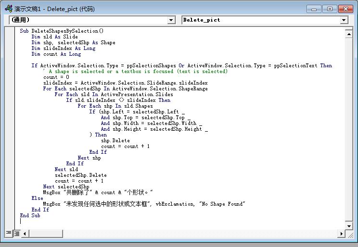Image resolution: width=358 pixels, height=247 pixels.
Task: Place cursor on the End Sub line
Action: tap(30, 215)
